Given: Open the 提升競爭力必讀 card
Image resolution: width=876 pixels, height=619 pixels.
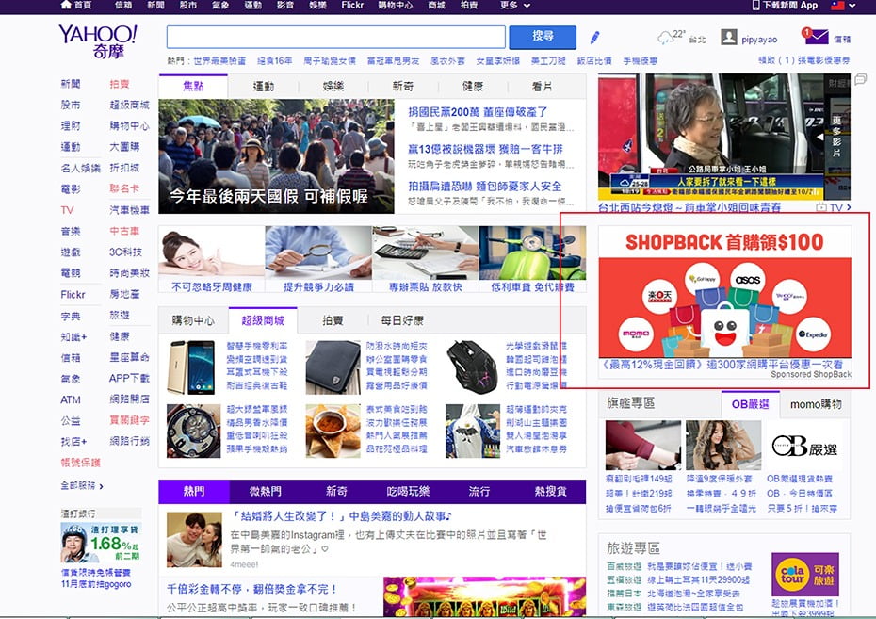Looking at the screenshot, I should coord(318,259).
